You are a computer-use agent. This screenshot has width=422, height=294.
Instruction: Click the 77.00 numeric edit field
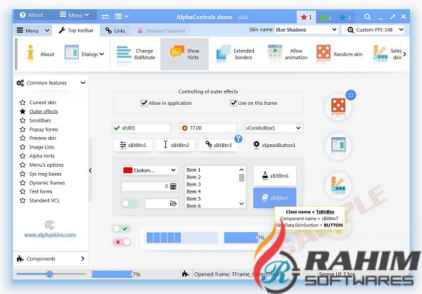coord(208,128)
